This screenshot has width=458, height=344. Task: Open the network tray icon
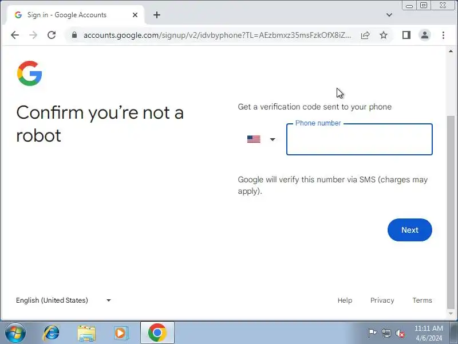[x=386, y=333]
